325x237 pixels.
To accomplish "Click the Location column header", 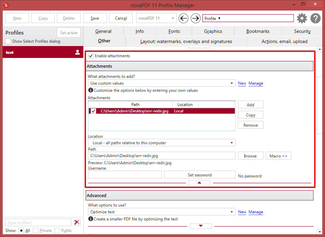I will pos(185,105).
